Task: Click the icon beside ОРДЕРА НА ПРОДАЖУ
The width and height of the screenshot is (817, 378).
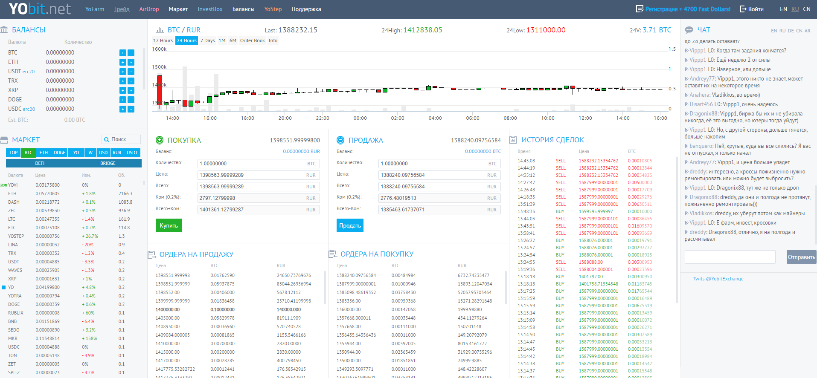Action: [x=151, y=254]
